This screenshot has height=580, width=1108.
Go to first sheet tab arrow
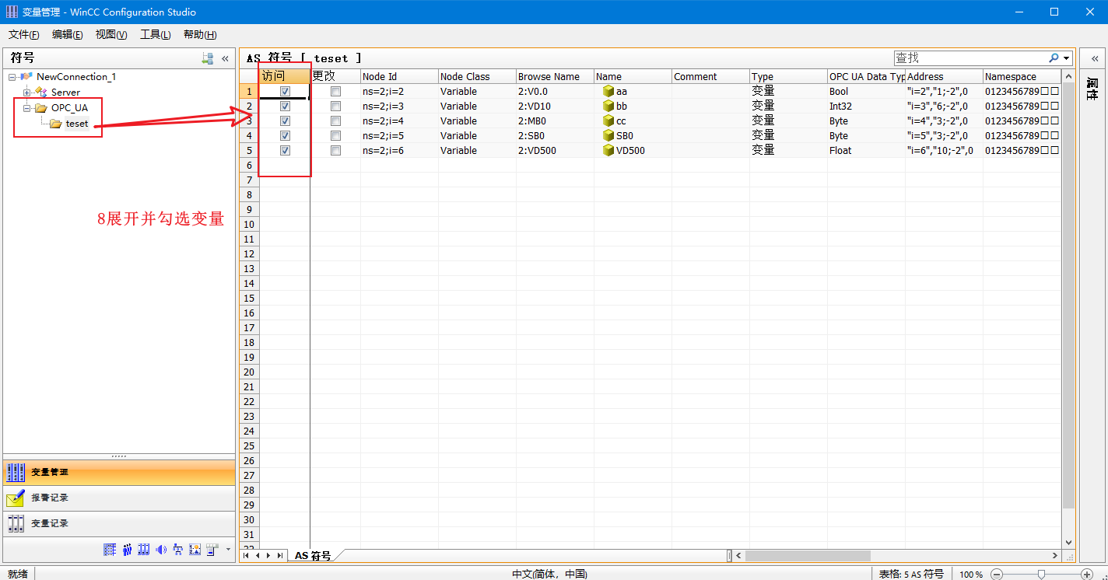pos(247,556)
